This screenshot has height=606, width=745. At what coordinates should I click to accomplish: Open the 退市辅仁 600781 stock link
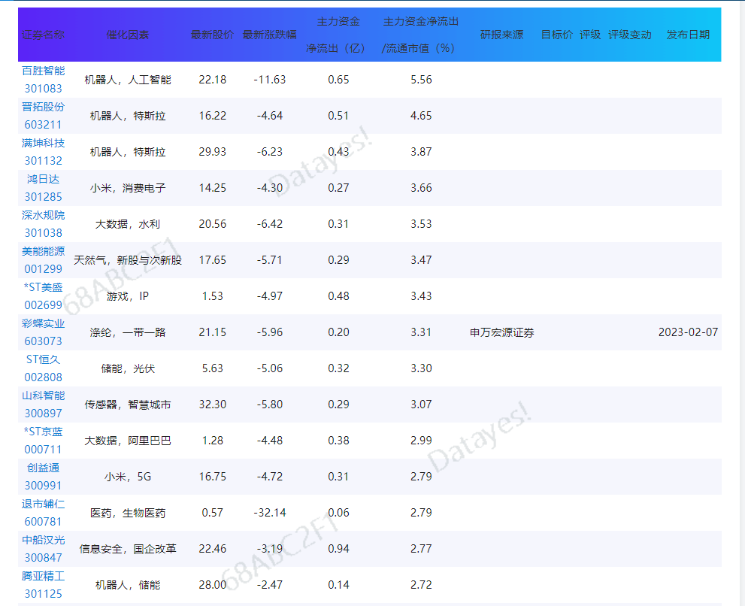(44, 514)
